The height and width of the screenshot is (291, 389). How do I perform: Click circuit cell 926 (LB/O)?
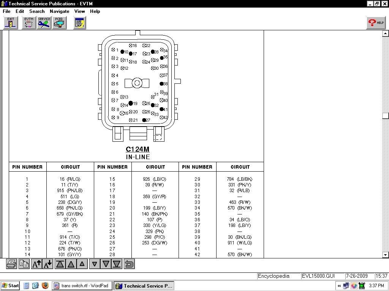coord(155,179)
